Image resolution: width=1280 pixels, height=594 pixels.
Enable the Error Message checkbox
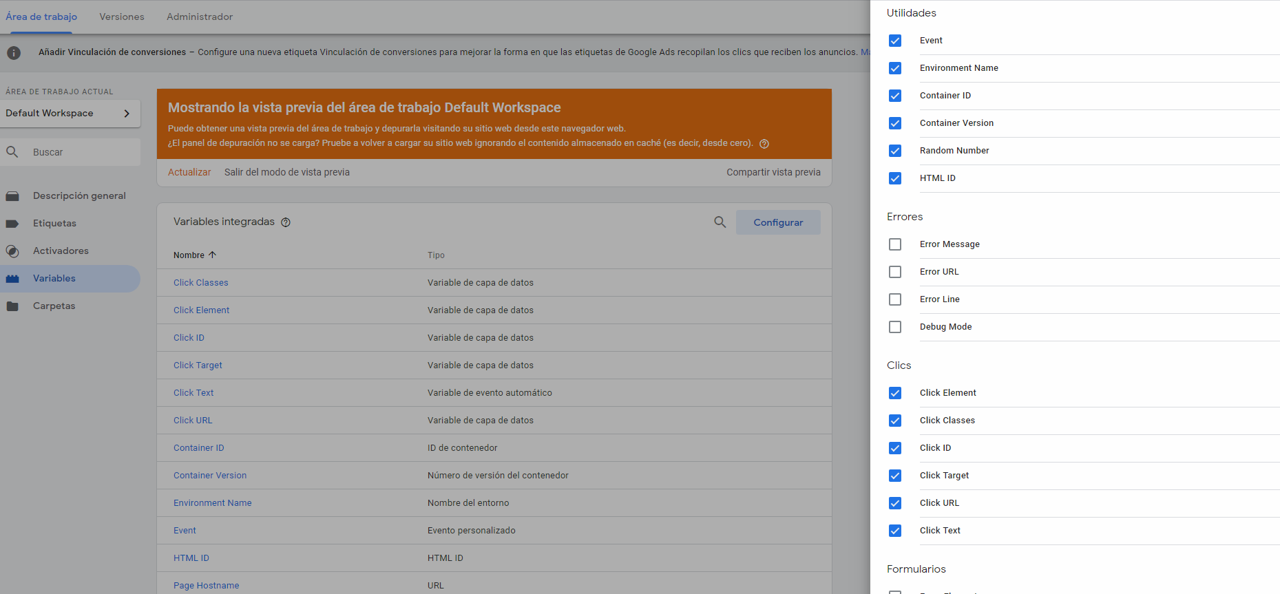[x=894, y=244]
